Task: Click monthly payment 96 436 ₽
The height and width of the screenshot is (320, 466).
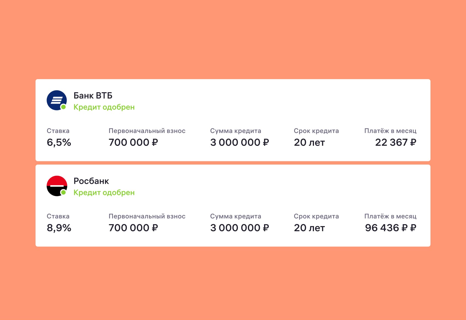Action: 391,228
